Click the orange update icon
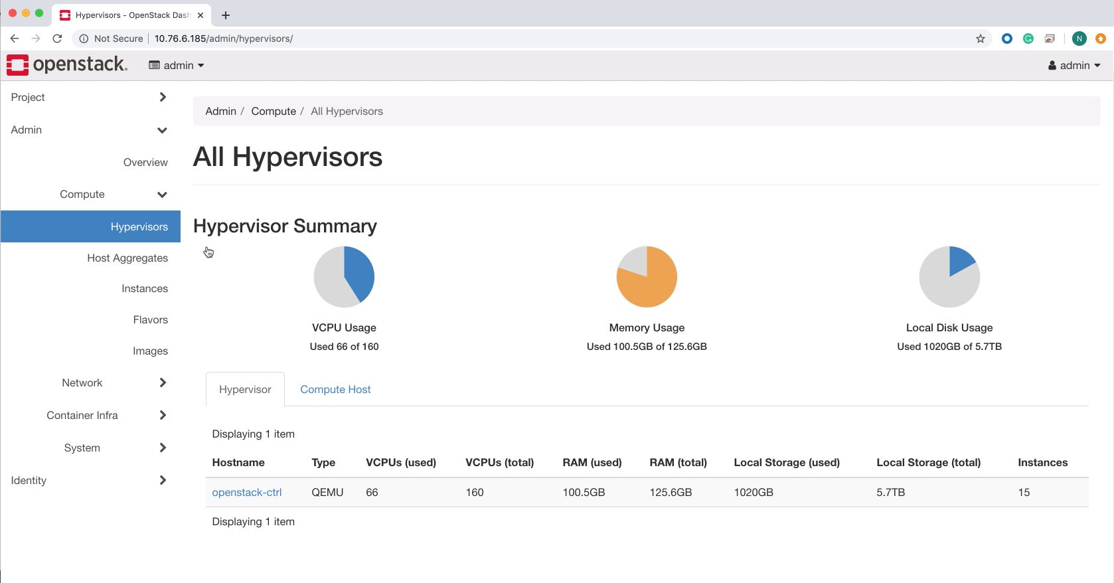Viewport: 1114px width, 583px height. (1101, 39)
